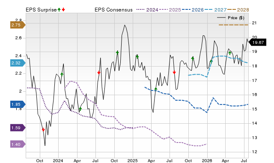Select the 2028 consensus legend entry
274x163 pixels.
(238, 10)
